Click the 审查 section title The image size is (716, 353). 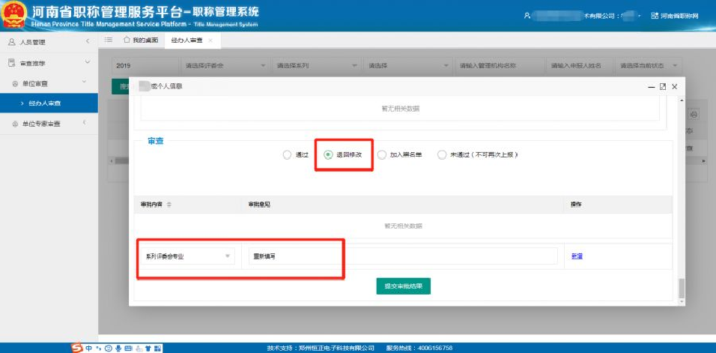tap(156, 142)
